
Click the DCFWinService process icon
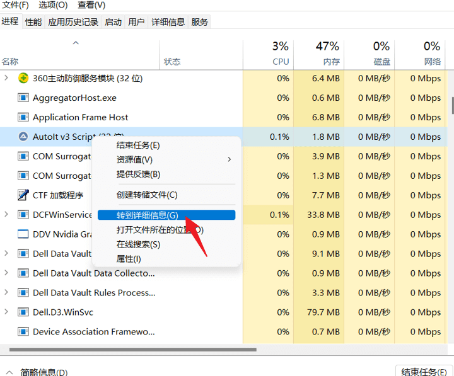(23, 215)
